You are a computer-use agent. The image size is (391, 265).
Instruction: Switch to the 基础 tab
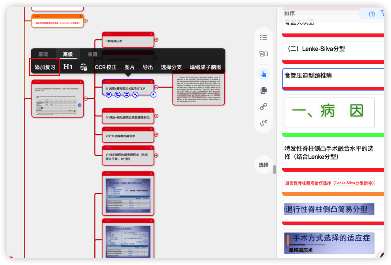tap(43, 55)
